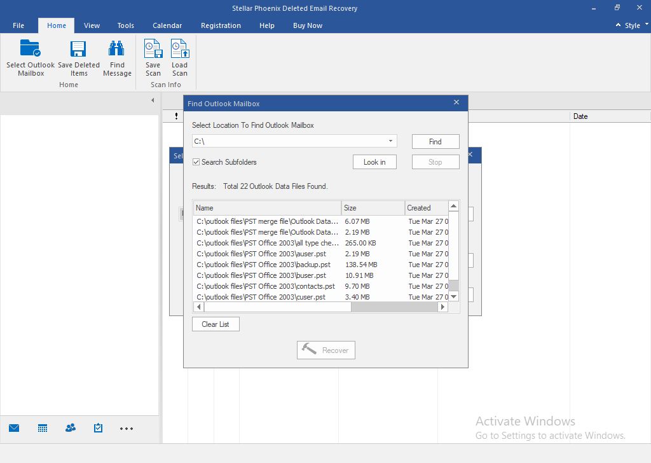Open the Tools tab
This screenshot has height=463, width=651.
tap(126, 25)
